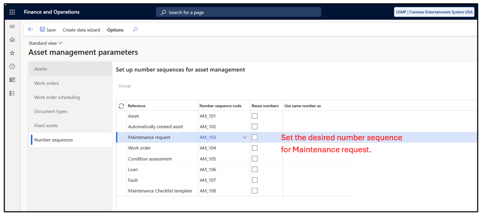Go to Home in left sidebar
The height and width of the screenshot is (214, 482).
pyautogui.click(x=12, y=40)
